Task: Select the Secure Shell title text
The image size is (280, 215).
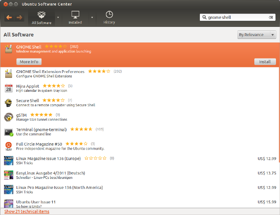Action: click(x=28, y=101)
